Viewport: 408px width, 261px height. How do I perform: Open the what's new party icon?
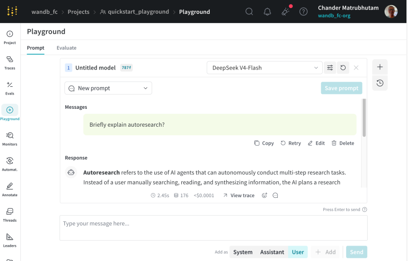pos(285,12)
